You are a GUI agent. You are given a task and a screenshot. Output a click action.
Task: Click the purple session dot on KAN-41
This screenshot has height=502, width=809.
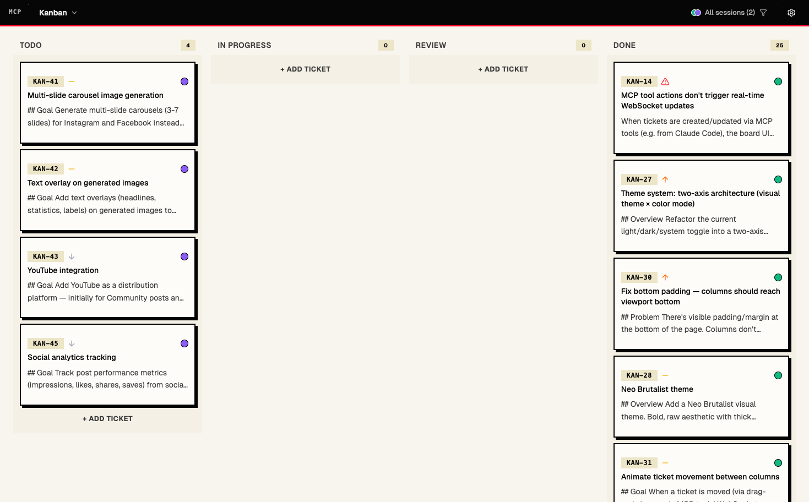pos(184,81)
